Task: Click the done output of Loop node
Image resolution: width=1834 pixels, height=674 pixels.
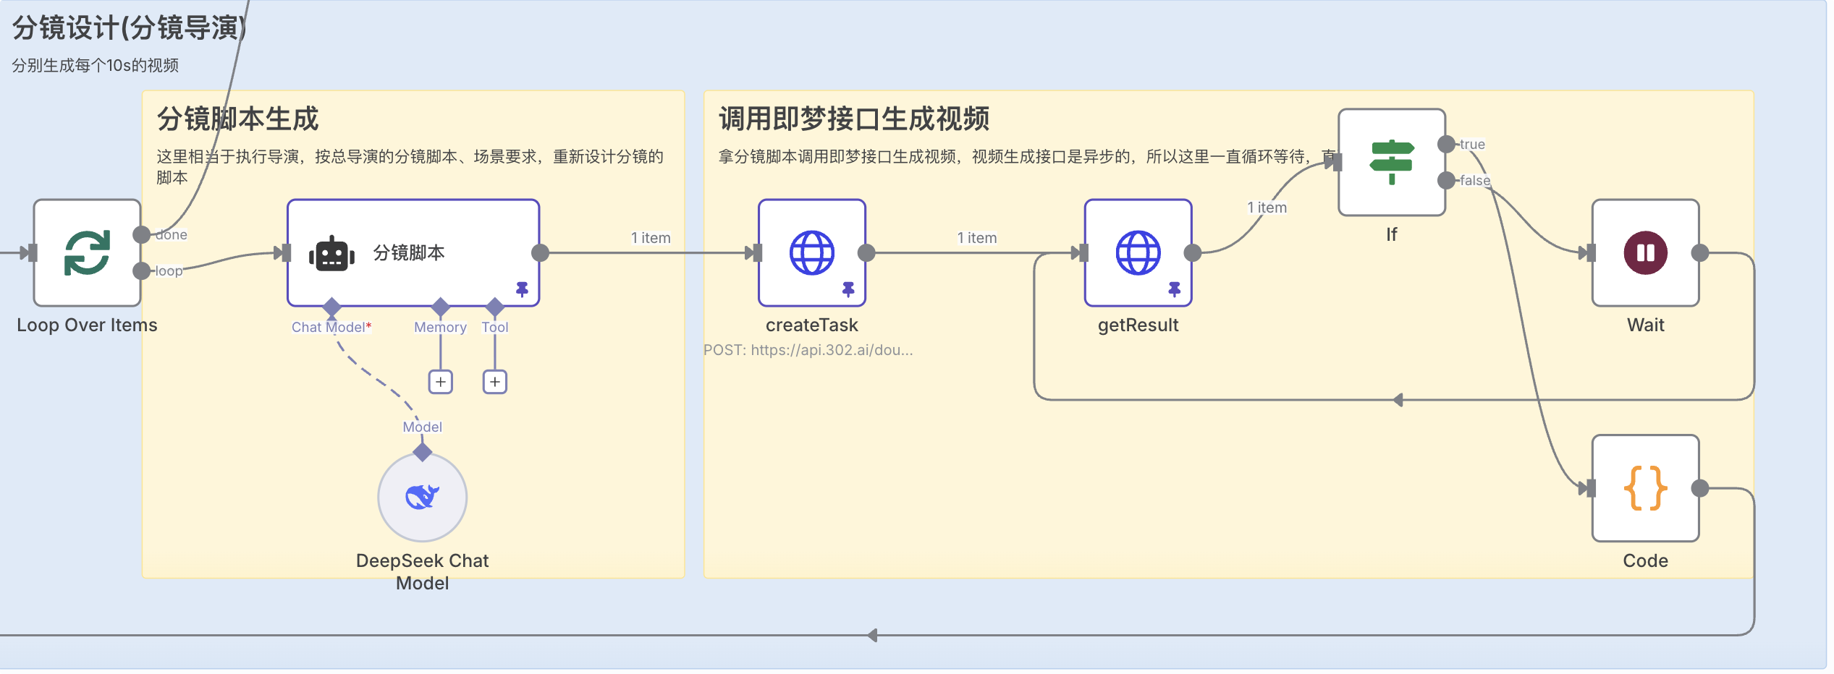Action: pyautogui.click(x=142, y=234)
